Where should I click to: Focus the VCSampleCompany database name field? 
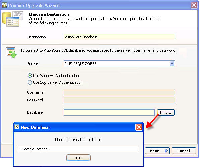click(x=78, y=149)
